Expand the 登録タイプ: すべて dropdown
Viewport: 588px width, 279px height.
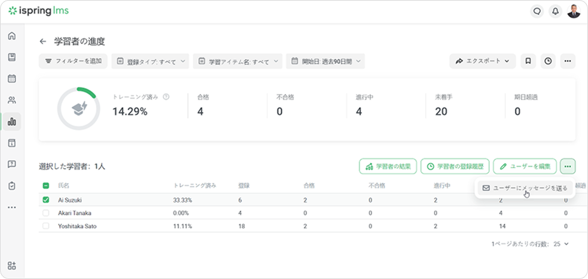[x=151, y=61]
